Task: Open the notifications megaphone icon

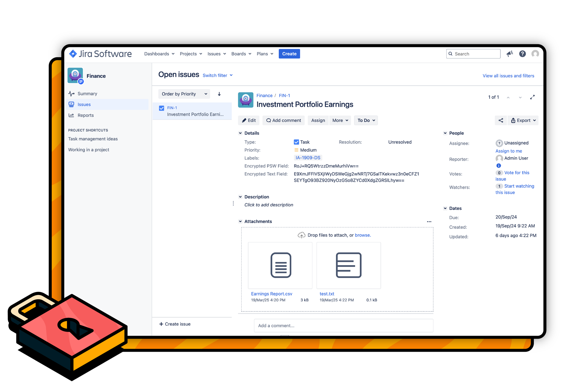Action: point(510,54)
